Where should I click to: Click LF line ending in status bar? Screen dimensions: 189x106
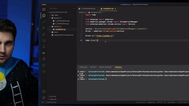164,102
